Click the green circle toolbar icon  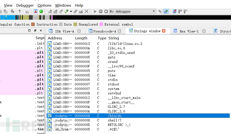(x=41, y=11)
